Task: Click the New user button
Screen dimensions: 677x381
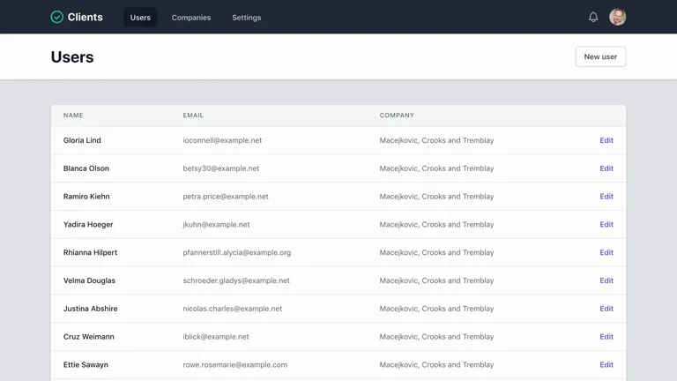Action: (600, 56)
